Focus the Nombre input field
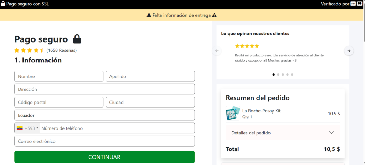The height and width of the screenshot is (165, 365). 59,76
